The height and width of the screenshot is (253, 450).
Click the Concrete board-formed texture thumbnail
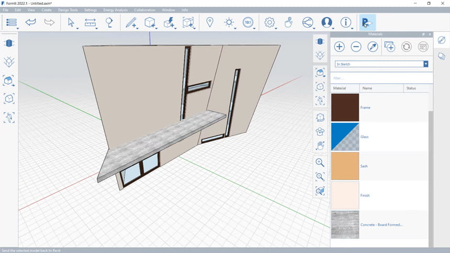click(x=345, y=225)
